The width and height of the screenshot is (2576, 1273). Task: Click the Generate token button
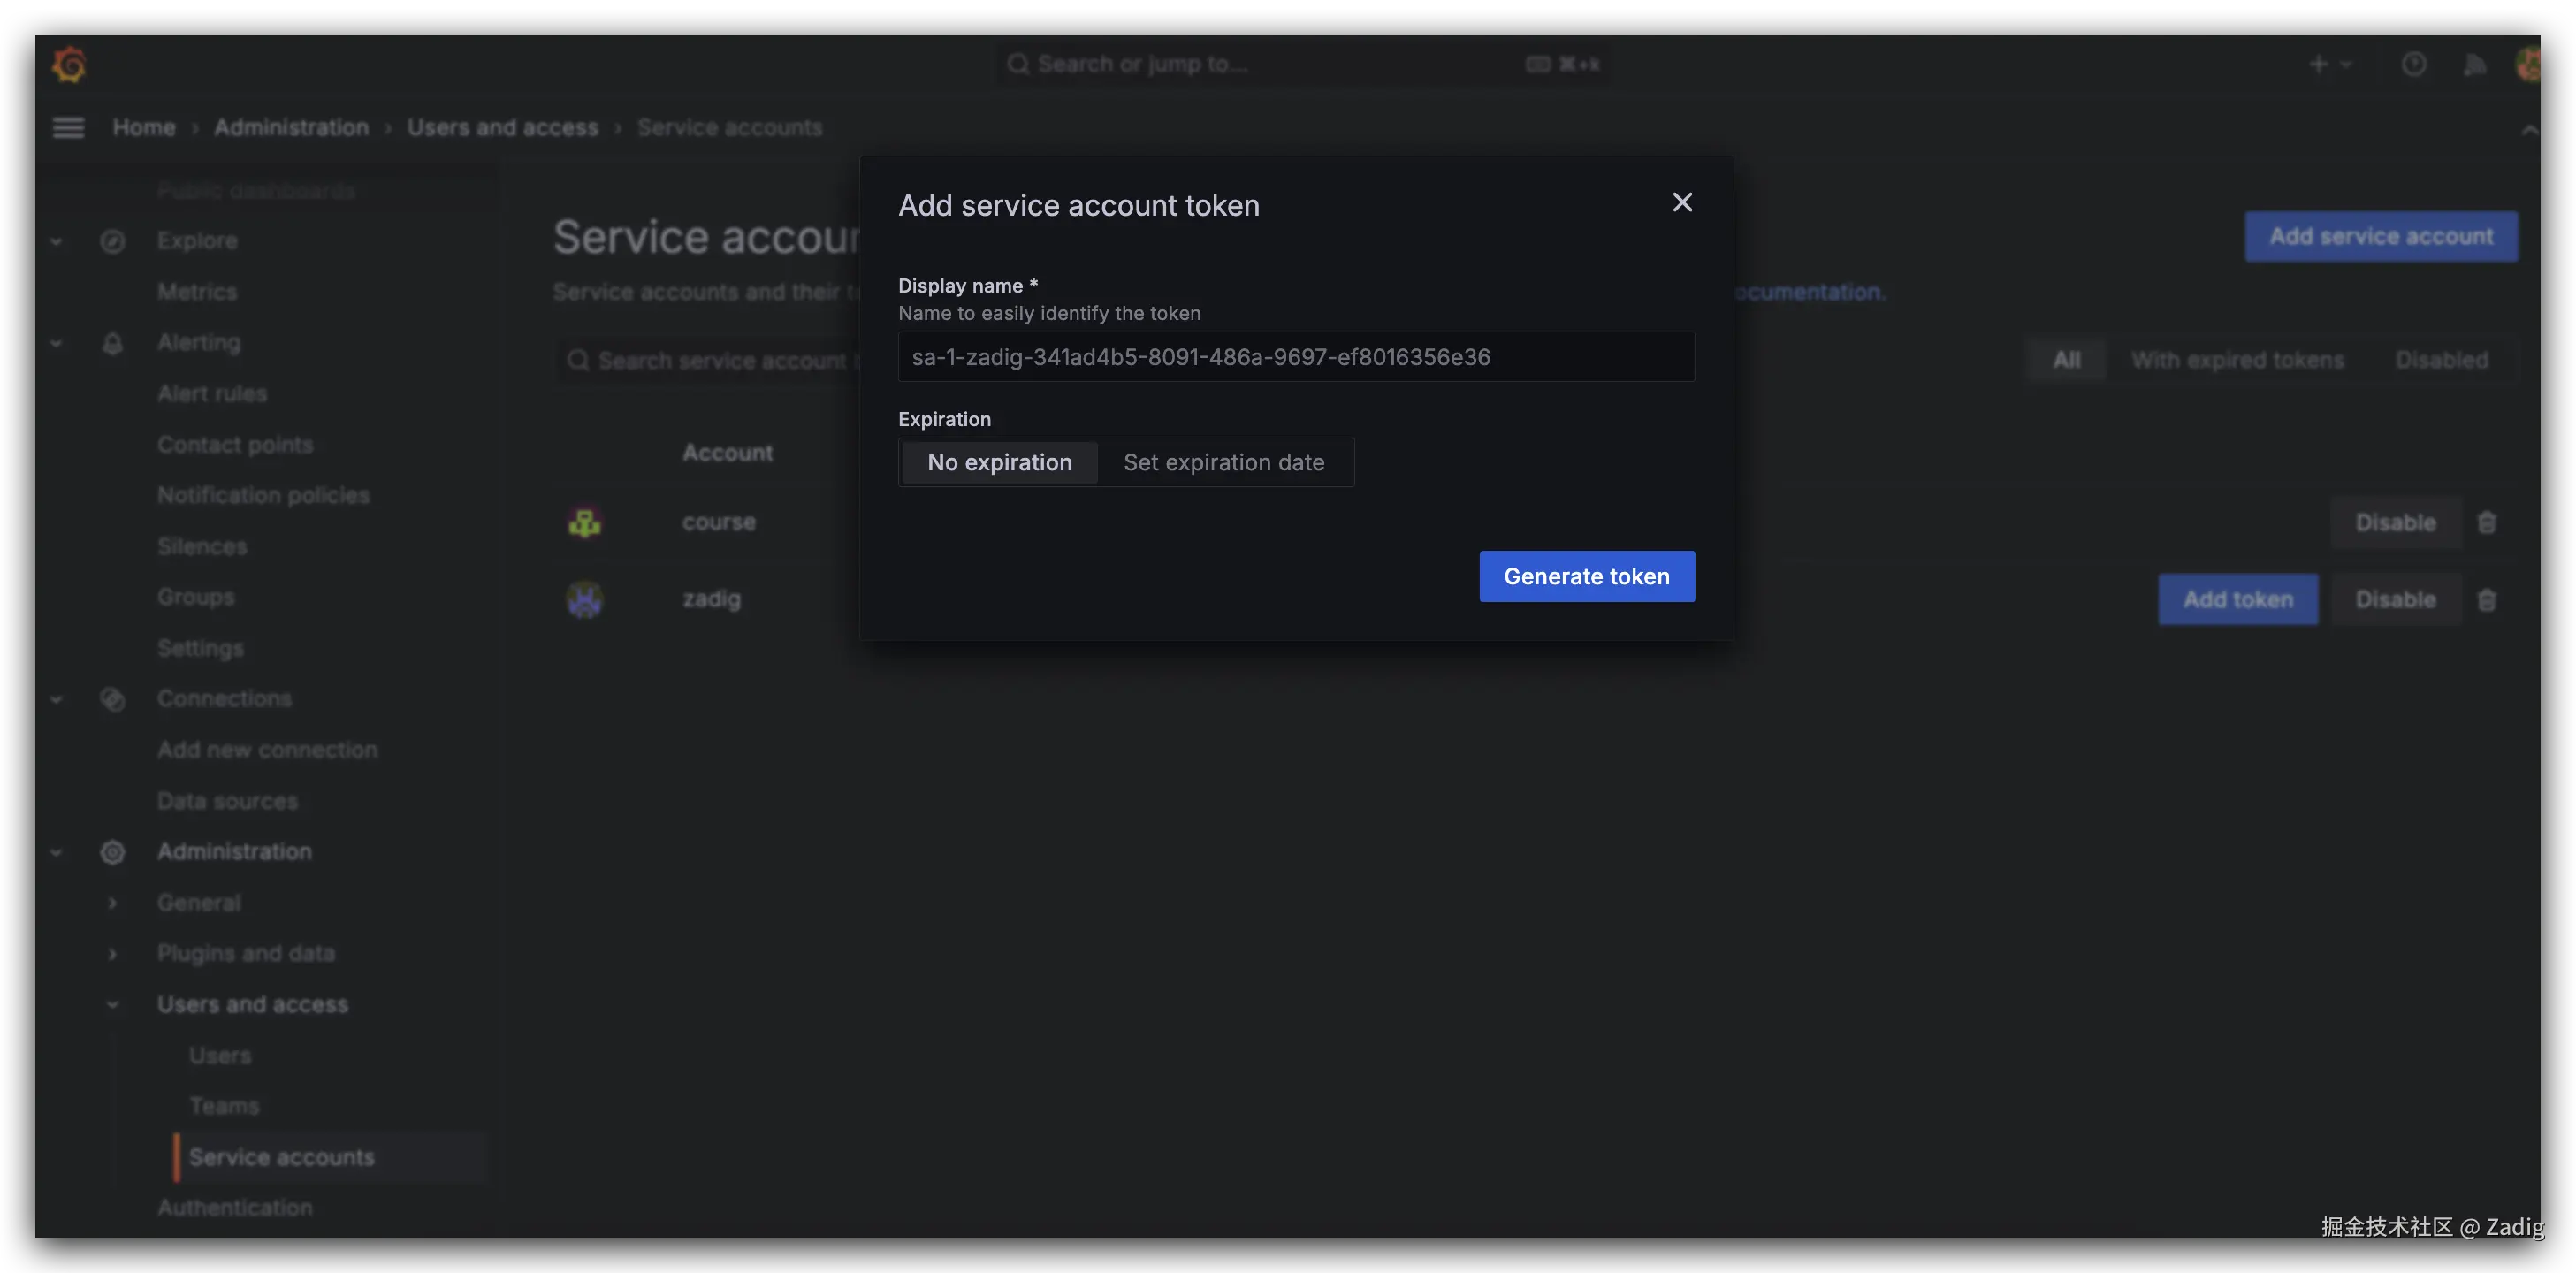coord(1586,576)
